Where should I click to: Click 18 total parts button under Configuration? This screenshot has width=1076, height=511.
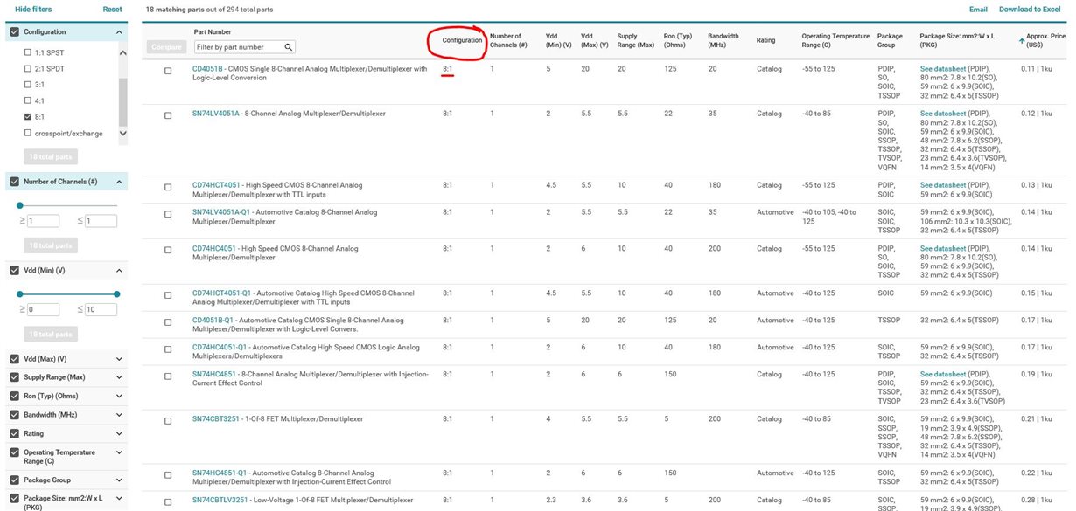(51, 156)
